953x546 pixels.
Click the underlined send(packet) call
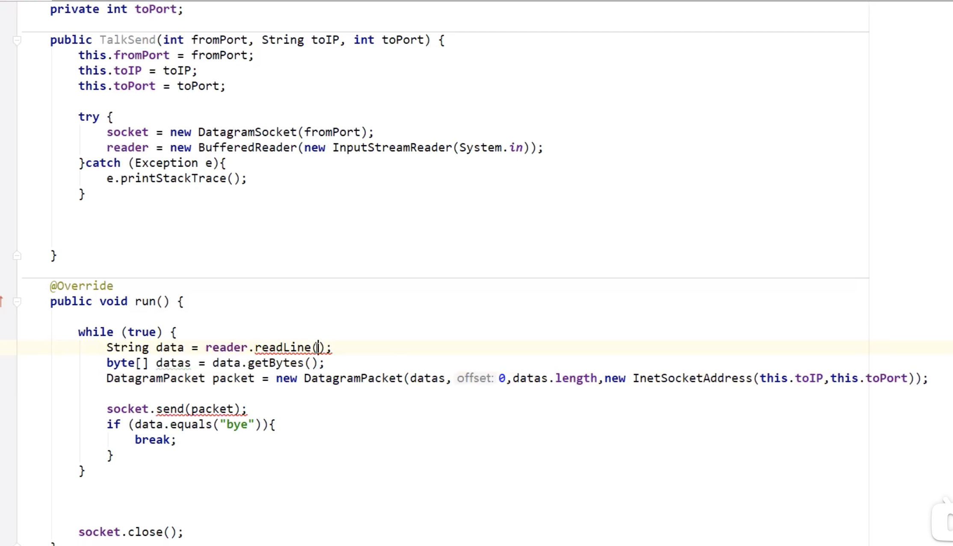tap(200, 409)
